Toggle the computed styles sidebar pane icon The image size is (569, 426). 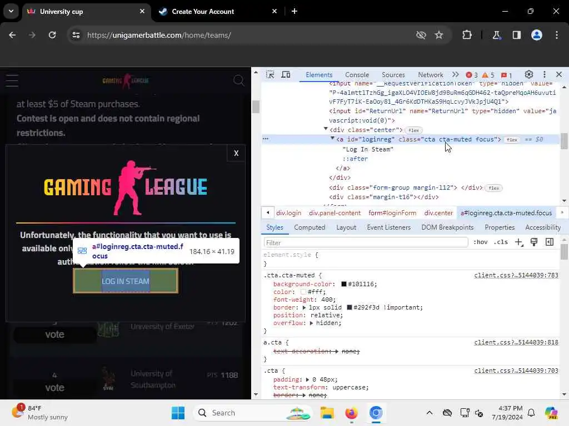point(550,242)
